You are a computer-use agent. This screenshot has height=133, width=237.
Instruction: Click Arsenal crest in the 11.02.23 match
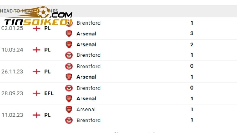69,109
